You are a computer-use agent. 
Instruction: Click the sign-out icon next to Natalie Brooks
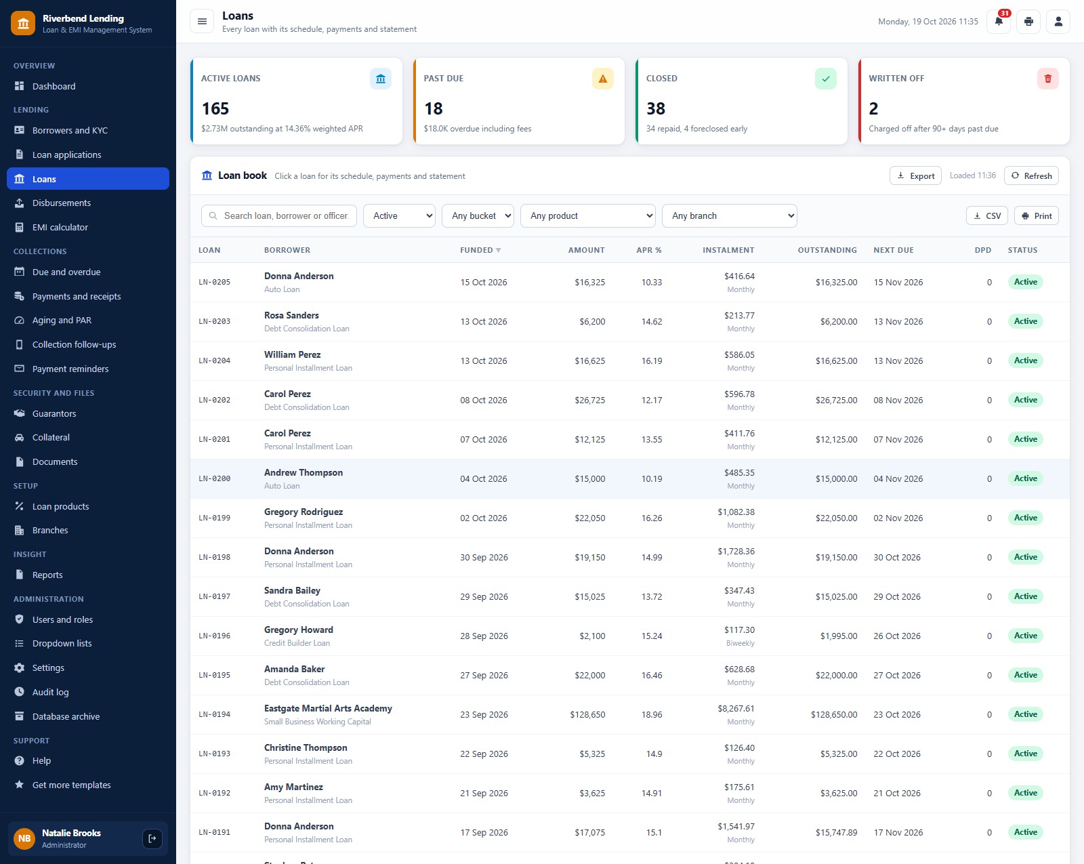(152, 838)
